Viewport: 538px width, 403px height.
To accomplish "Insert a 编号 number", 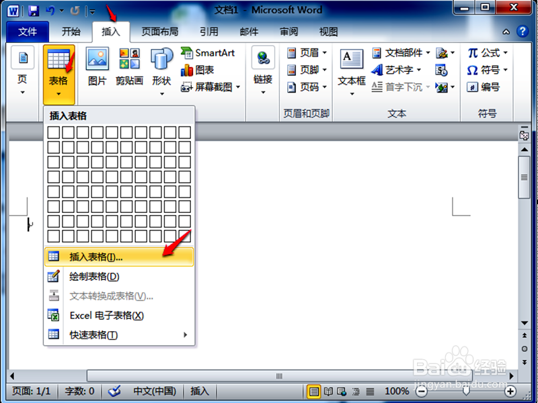I will (x=483, y=87).
